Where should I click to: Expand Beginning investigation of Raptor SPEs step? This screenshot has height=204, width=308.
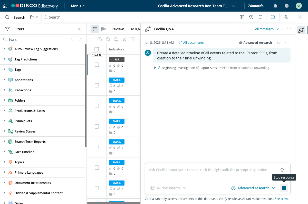click(x=155, y=68)
